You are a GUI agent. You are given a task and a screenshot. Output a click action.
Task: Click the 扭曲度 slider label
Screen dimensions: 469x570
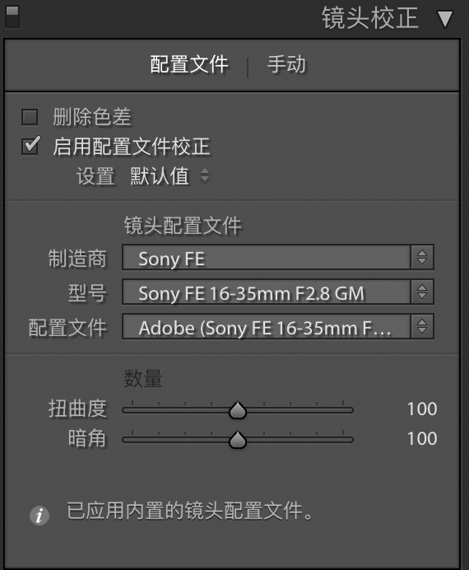[77, 409]
